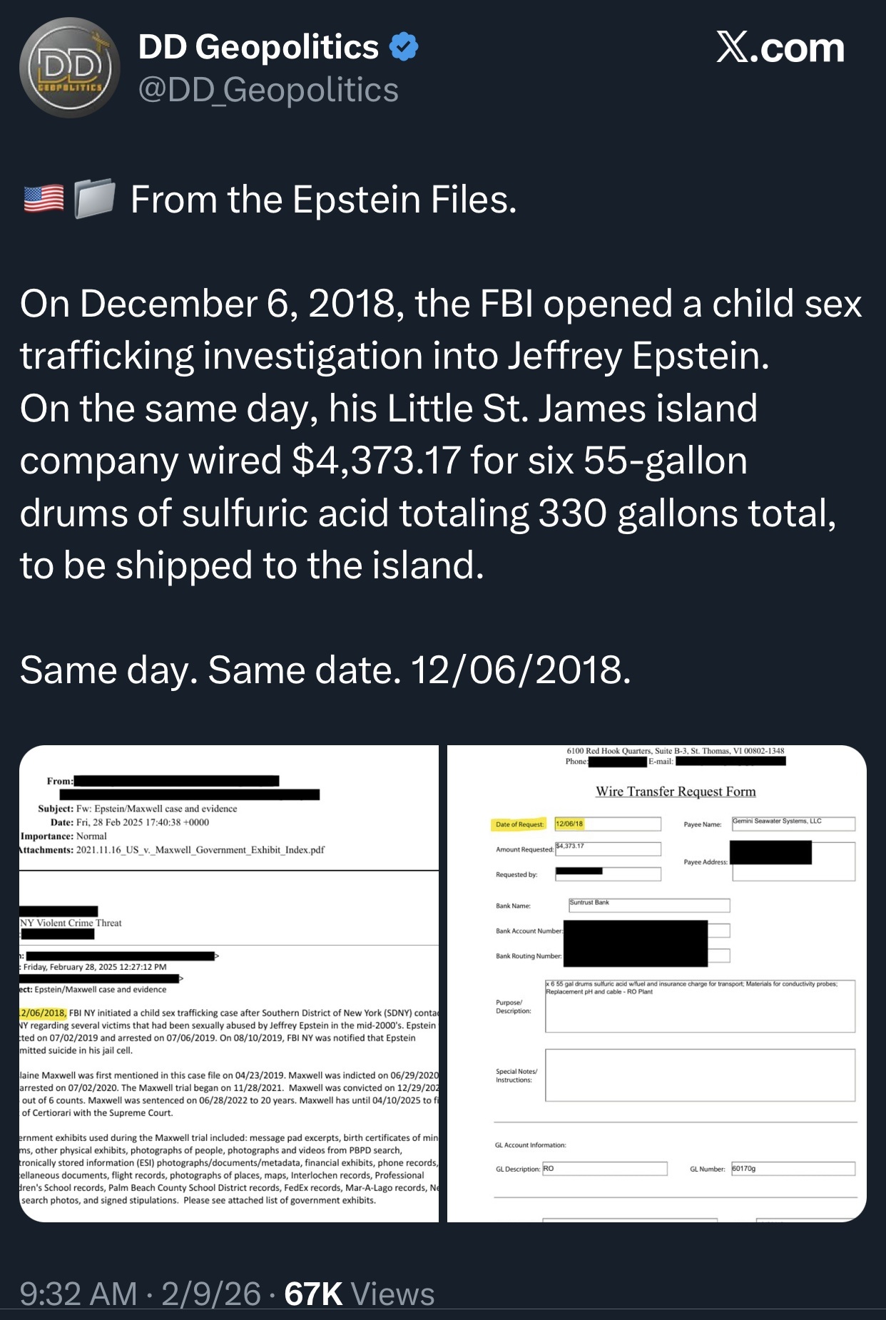Open the @DD_Geopolitics handle link

click(x=268, y=91)
